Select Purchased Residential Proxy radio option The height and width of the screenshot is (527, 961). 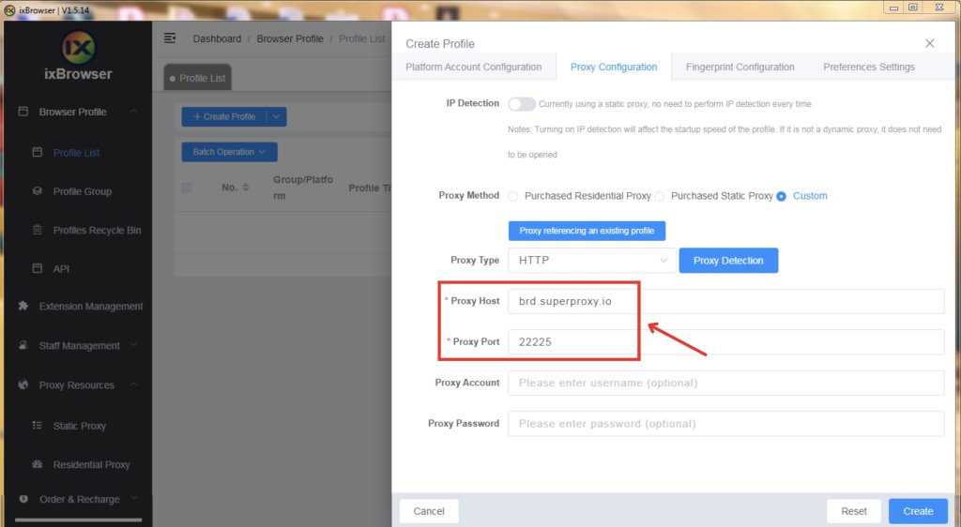tap(513, 196)
